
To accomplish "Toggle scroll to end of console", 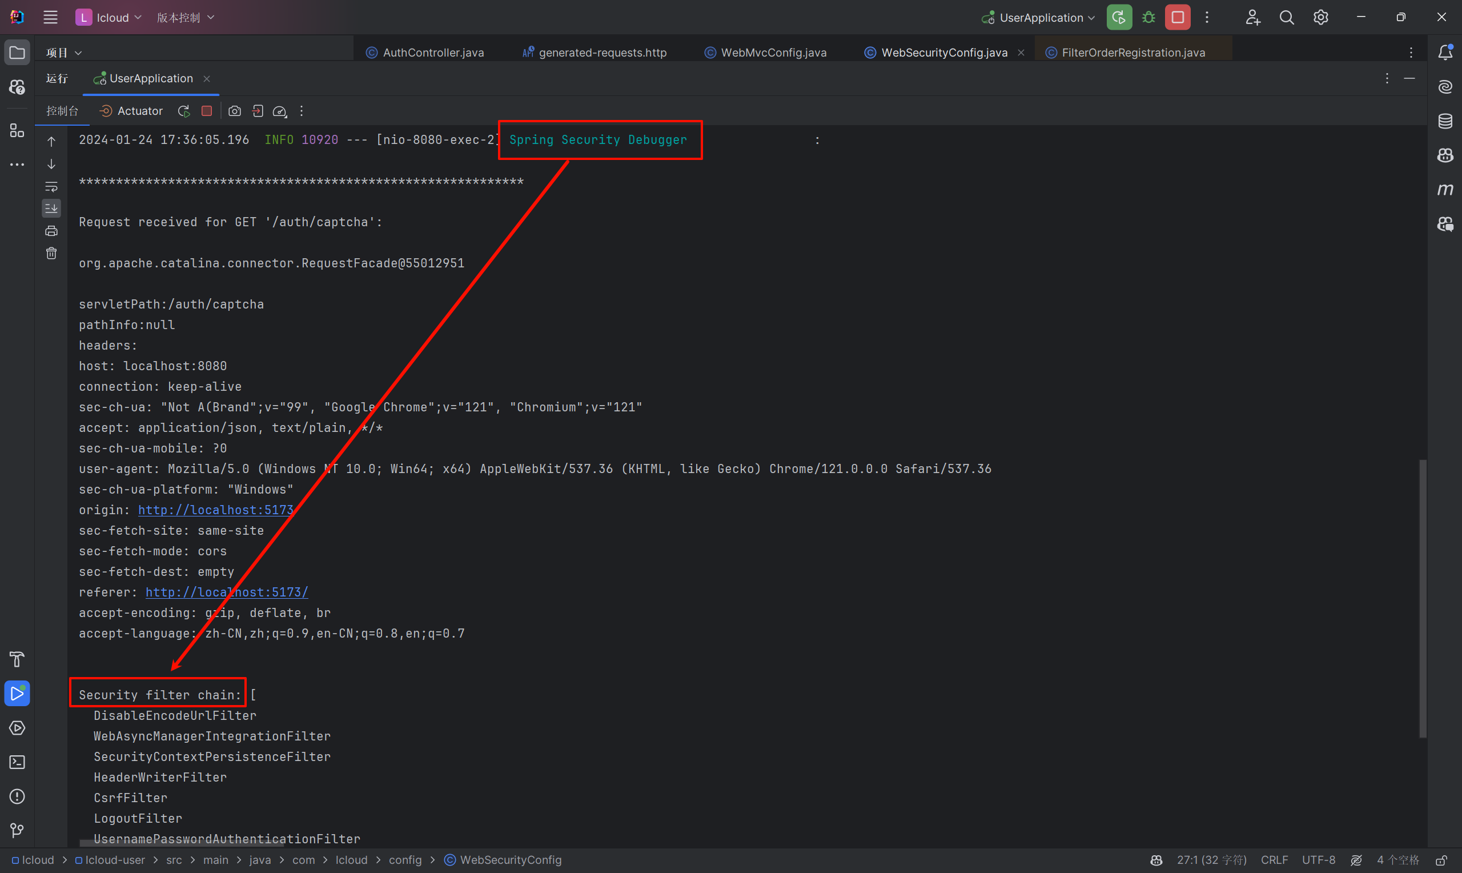I will point(51,208).
